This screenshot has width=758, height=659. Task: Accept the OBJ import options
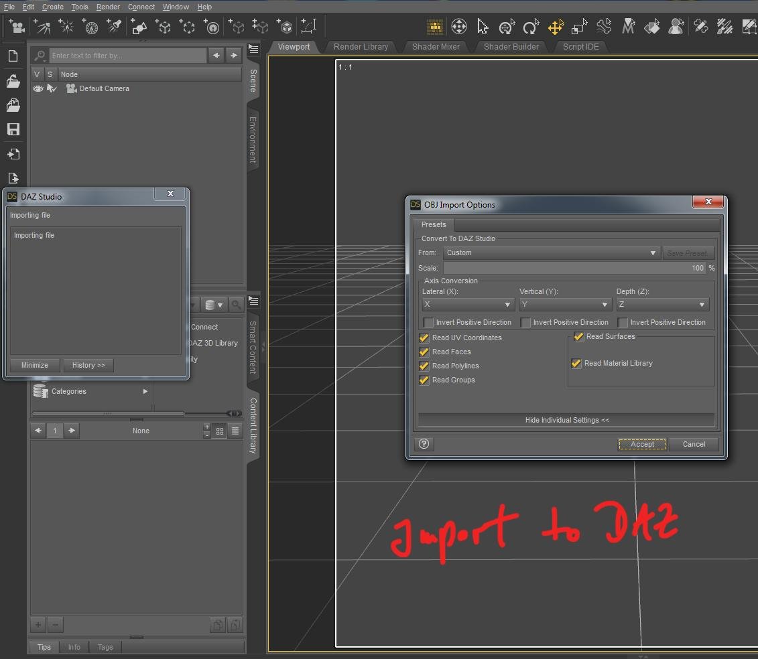pyautogui.click(x=642, y=444)
